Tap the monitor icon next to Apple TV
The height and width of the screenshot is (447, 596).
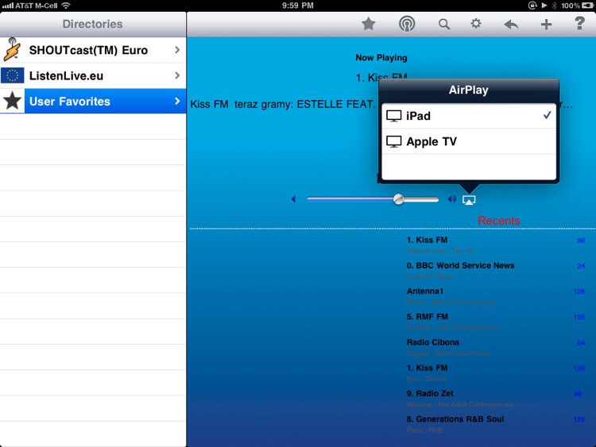point(394,141)
